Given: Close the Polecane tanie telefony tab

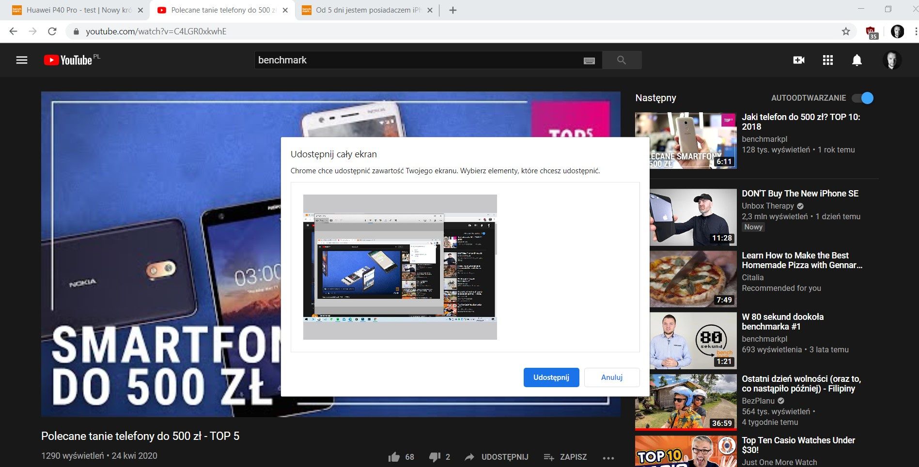Looking at the screenshot, I should 285,10.
